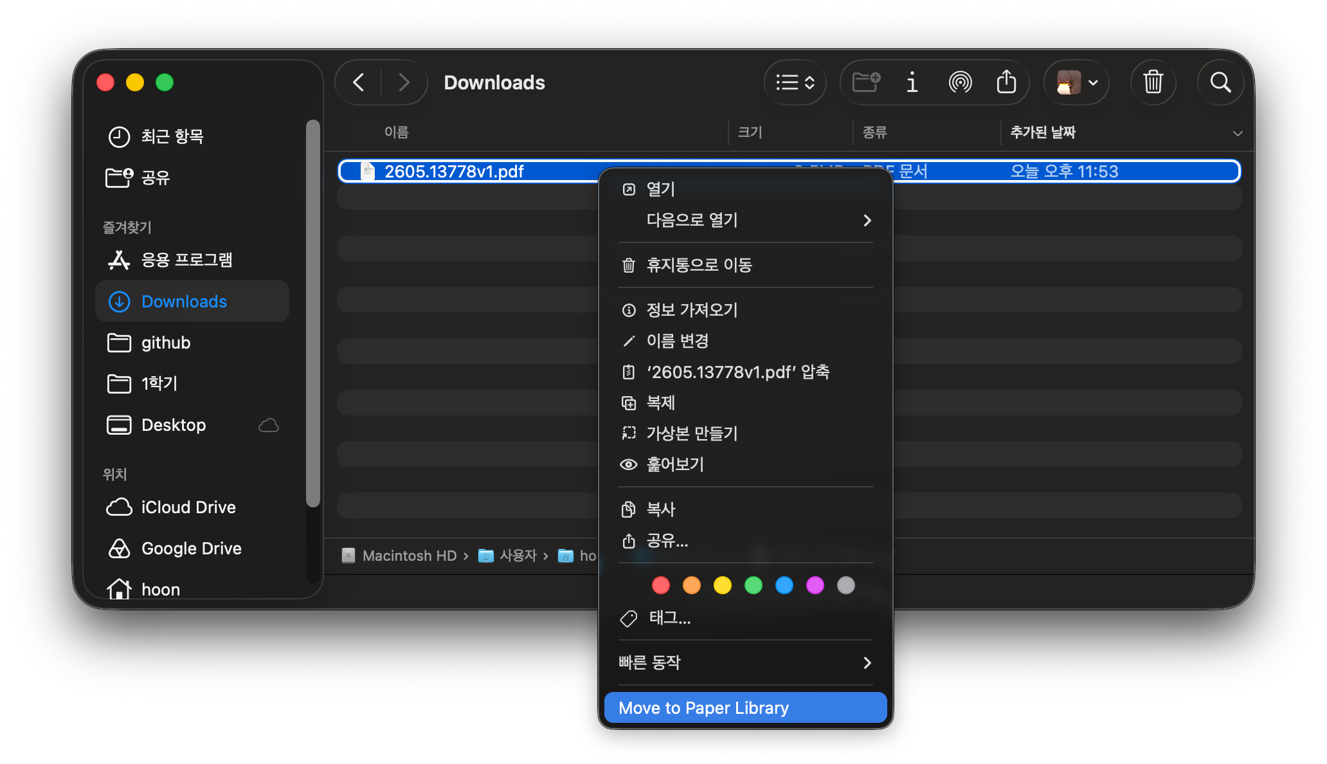Screen dimensions: 1327x764
Task: Click the Get Info (i) toolbar icon
Action: point(912,82)
